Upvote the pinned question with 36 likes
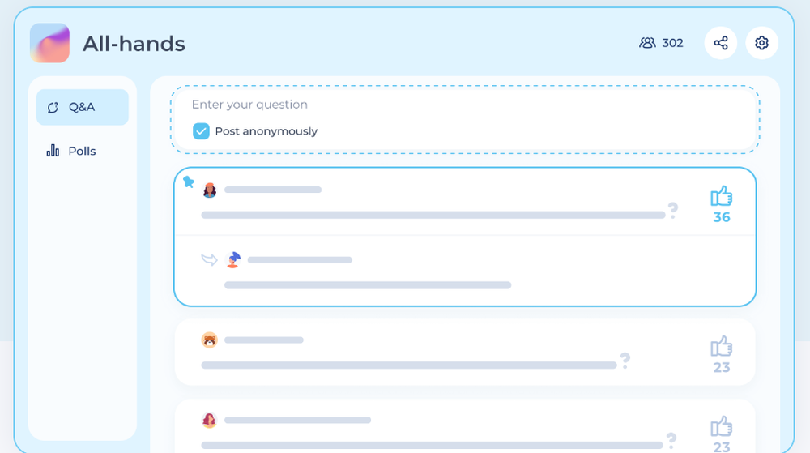 click(x=721, y=196)
